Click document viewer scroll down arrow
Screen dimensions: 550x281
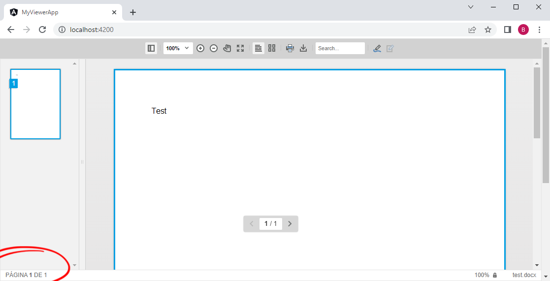point(537,265)
